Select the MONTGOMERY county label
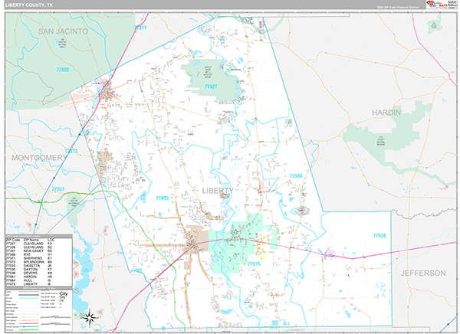Screen dimensions: 460x334 click(38, 157)
